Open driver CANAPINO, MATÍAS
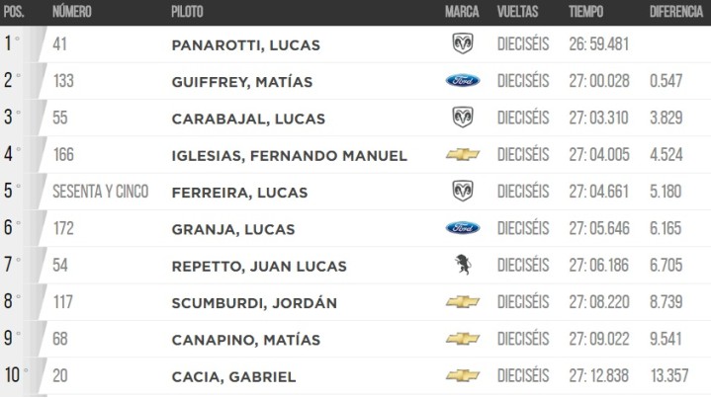 tap(245, 340)
